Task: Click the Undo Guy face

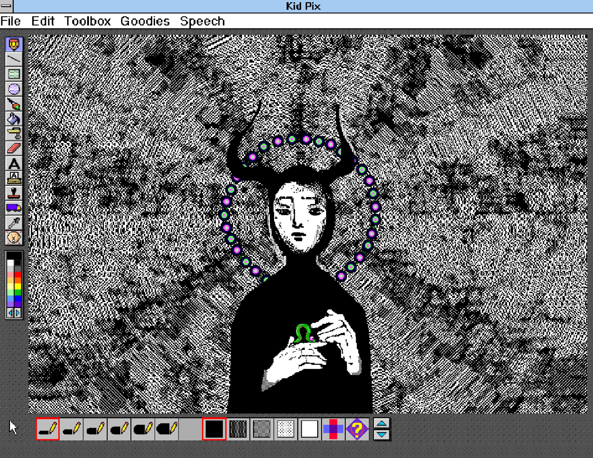Action: point(14,238)
